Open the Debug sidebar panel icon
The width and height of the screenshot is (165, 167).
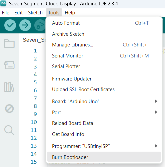[9, 109]
